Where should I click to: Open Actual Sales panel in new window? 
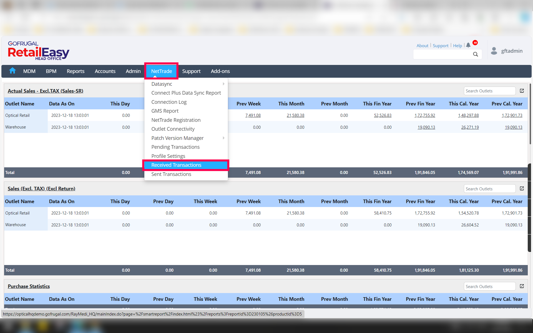tap(522, 91)
